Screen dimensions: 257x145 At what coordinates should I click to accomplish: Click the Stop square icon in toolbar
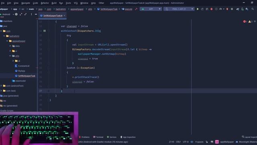[232, 9]
